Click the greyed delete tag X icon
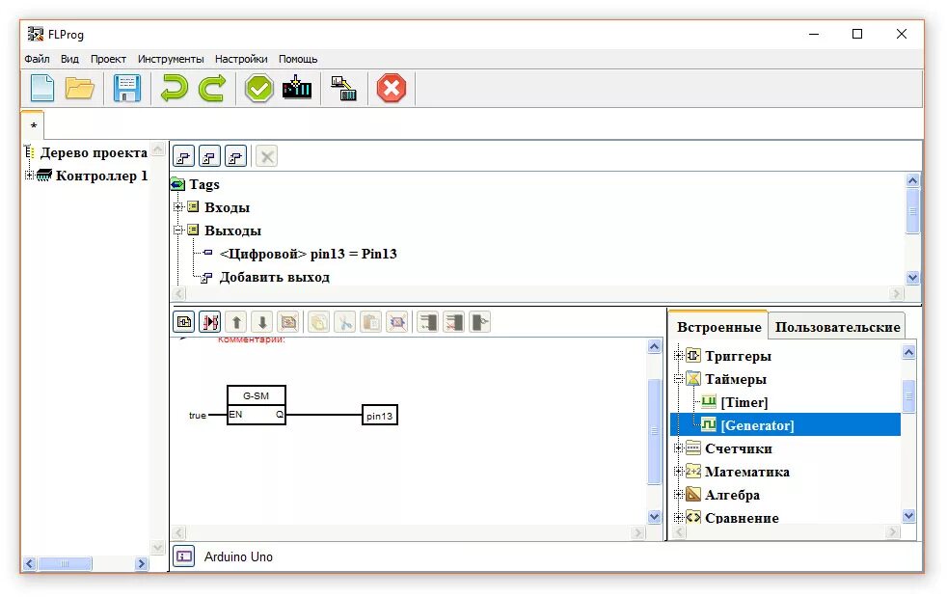 pyautogui.click(x=266, y=156)
